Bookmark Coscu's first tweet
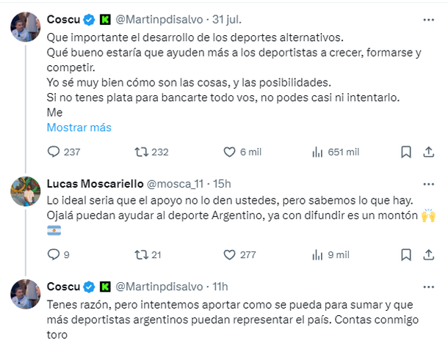 (x=405, y=152)
